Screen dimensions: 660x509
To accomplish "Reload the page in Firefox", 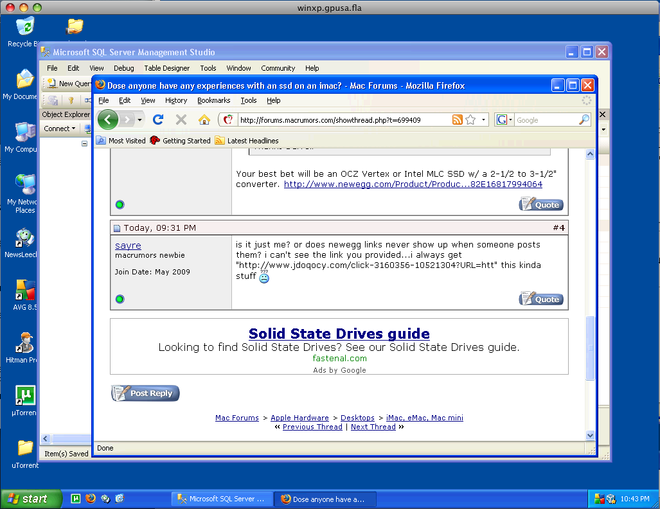I will (158, 120).
